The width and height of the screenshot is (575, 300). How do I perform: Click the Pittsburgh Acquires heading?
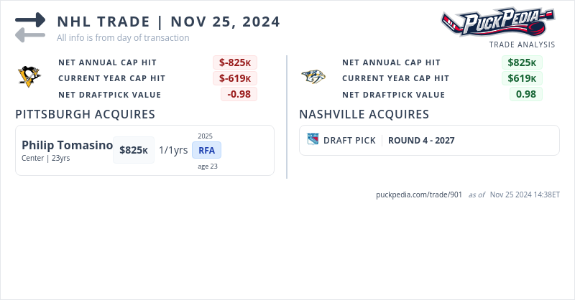85,114
